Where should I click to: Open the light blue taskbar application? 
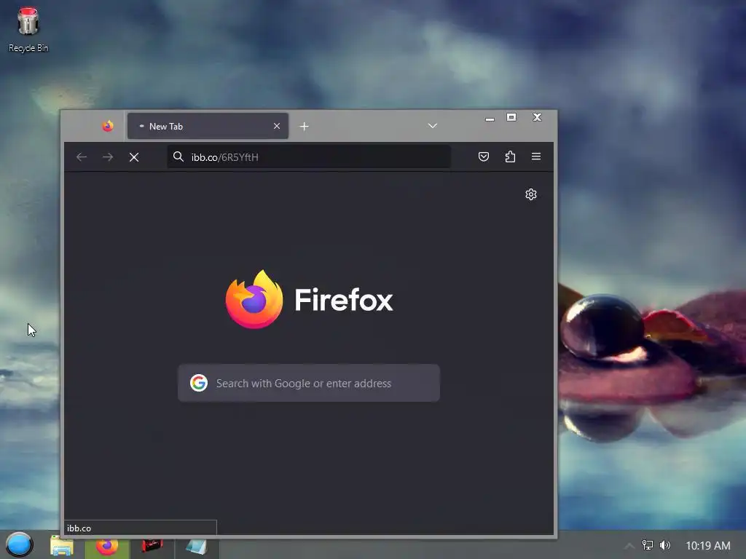tap(197, 547)
